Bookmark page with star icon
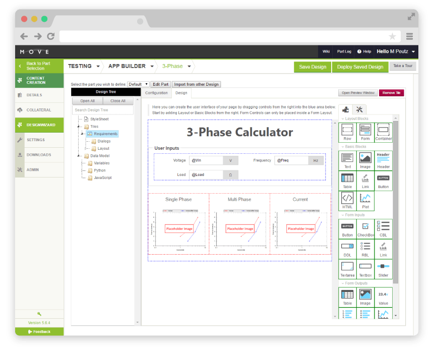This screenshot has width=433, height=355. point(392,36)
